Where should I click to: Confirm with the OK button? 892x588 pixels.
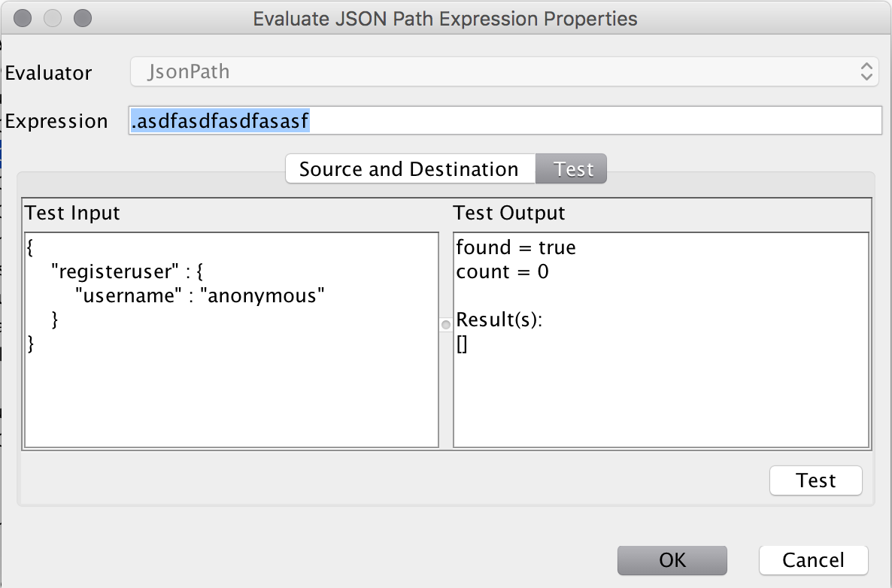pyautogui.click(x=672, y=560)
